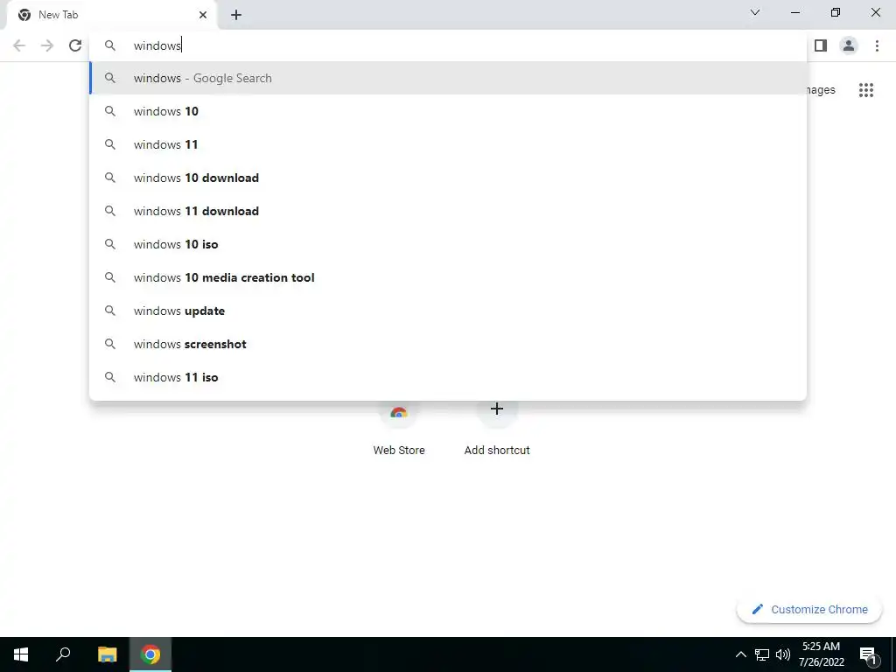Select "windows 10 iso" suggestion

click(448, 244)
